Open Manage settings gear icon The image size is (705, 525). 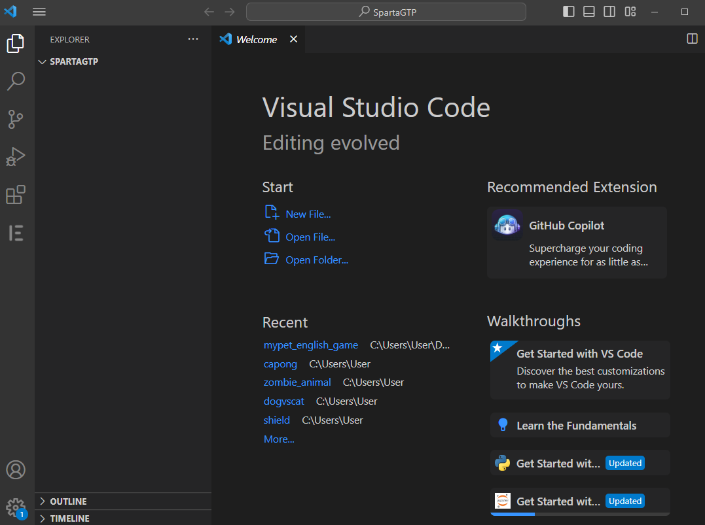16,508
